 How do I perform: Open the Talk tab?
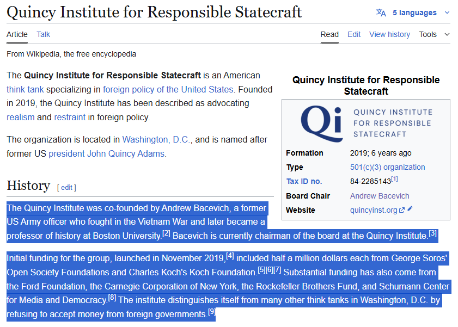click(x=43, y=34)
